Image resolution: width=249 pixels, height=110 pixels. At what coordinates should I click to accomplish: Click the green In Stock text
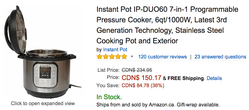[x=109, y=97]
